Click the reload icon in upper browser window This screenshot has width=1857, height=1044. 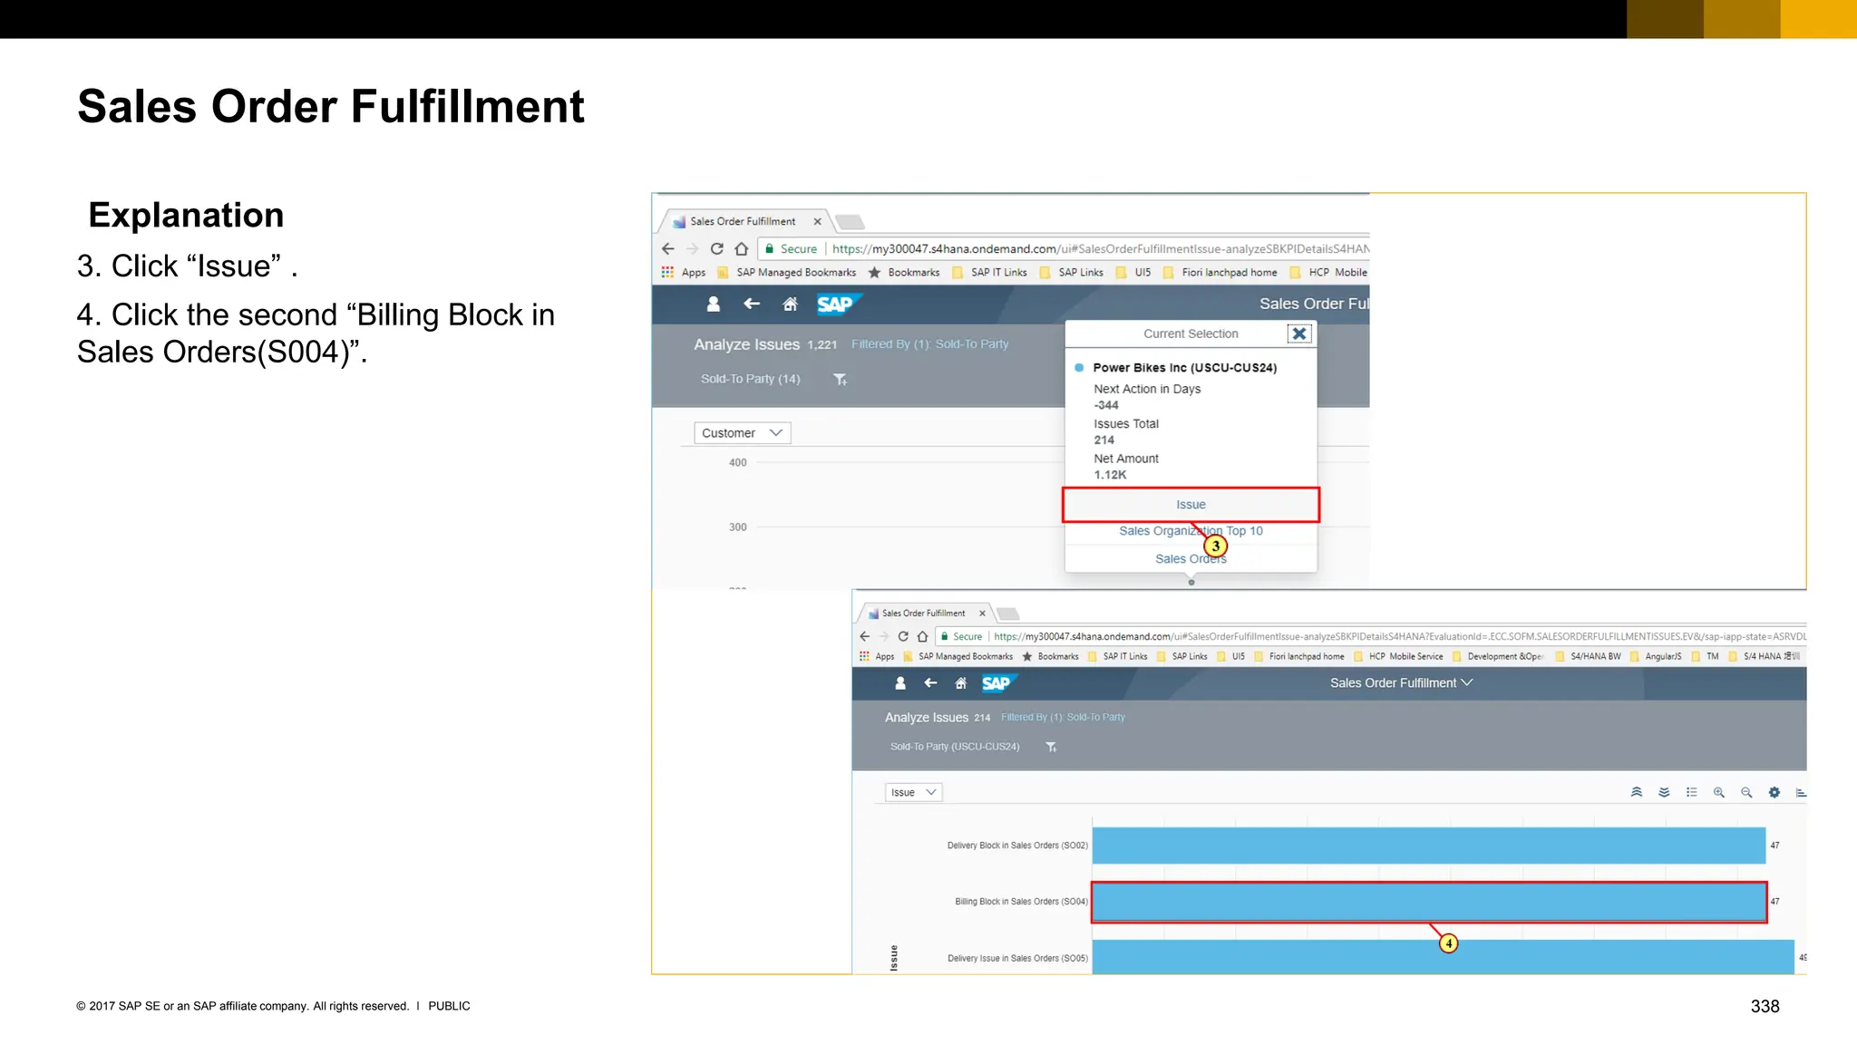click(x=717, y=248)
